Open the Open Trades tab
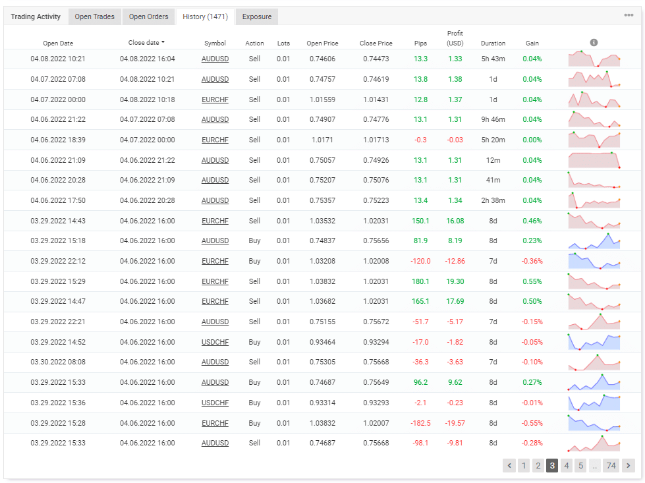645x483 pixels. pyautogui.click(x=95, y=16)
